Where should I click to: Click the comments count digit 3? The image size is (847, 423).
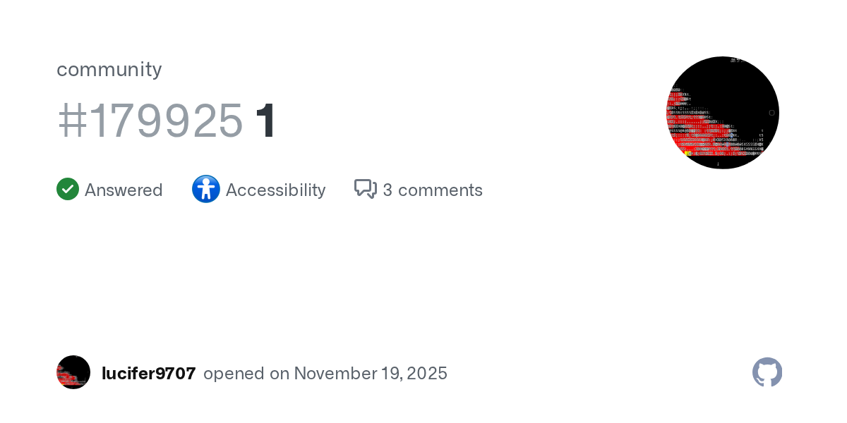[x=388, y=190]
